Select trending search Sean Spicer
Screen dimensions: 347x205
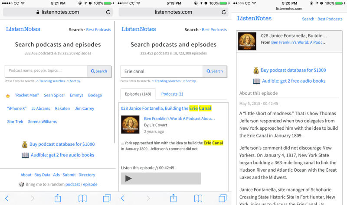(55, 95)
